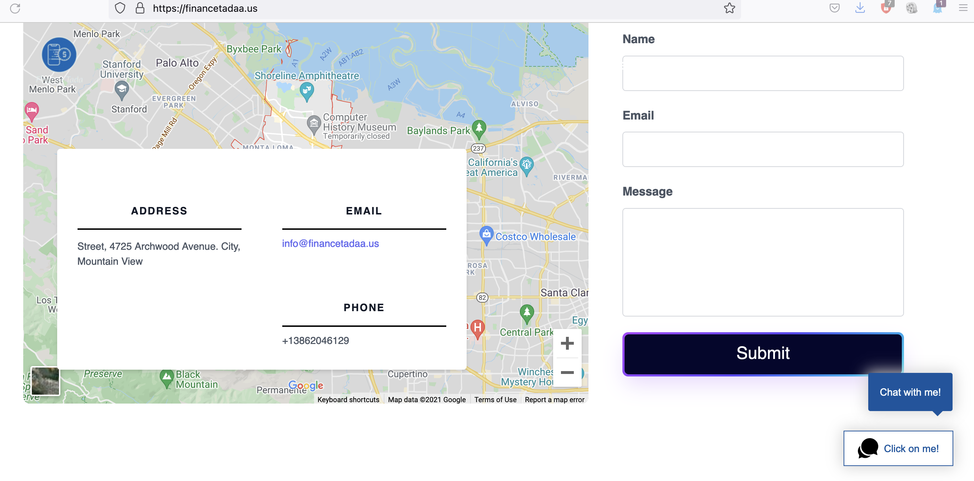The height and width of the screenshot is (481, 974).
Task: Bookmark page with the star icon
Action: point(729,8)
